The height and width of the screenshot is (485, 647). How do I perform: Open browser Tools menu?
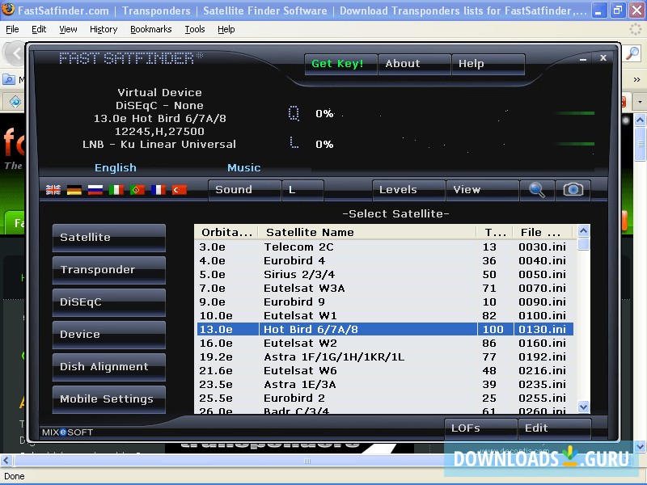pos(195,29)
